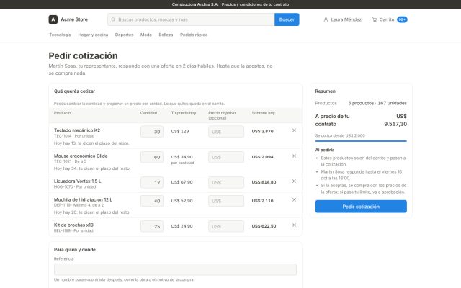This screenshot has width=461, height=288.
Task: Edit quantity for Licuadora Vortex
Action: (152, 182)
